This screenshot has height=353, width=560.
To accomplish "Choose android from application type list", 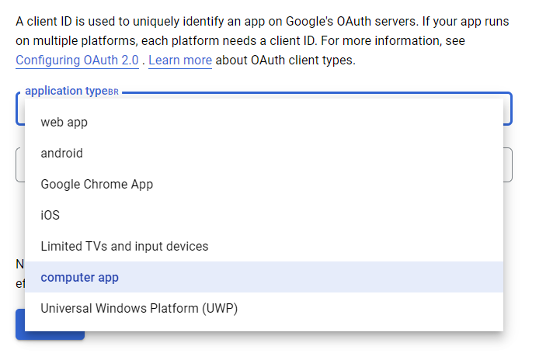I will click(264, 153).
